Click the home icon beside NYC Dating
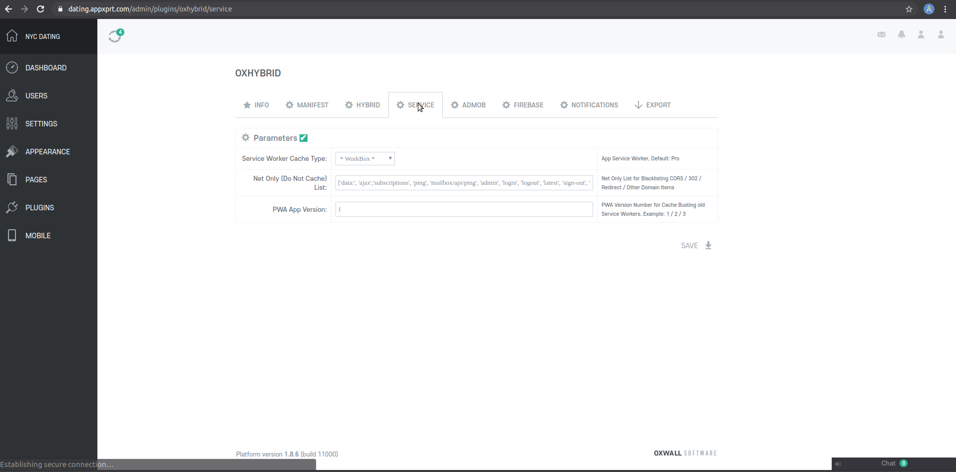 (x=12, y=36)
